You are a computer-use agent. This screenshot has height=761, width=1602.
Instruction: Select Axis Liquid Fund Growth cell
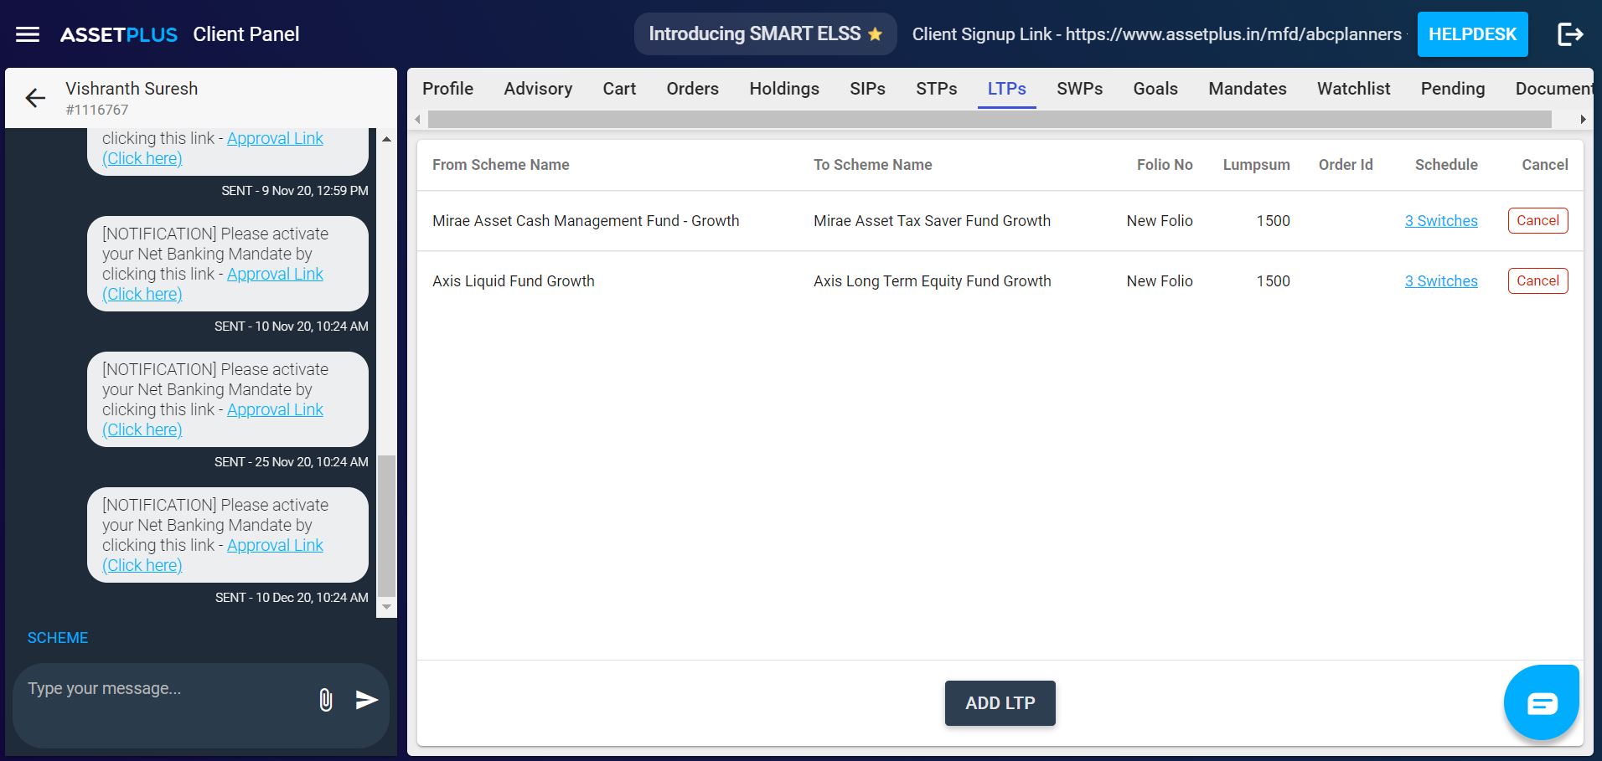[x=514, y=281]
